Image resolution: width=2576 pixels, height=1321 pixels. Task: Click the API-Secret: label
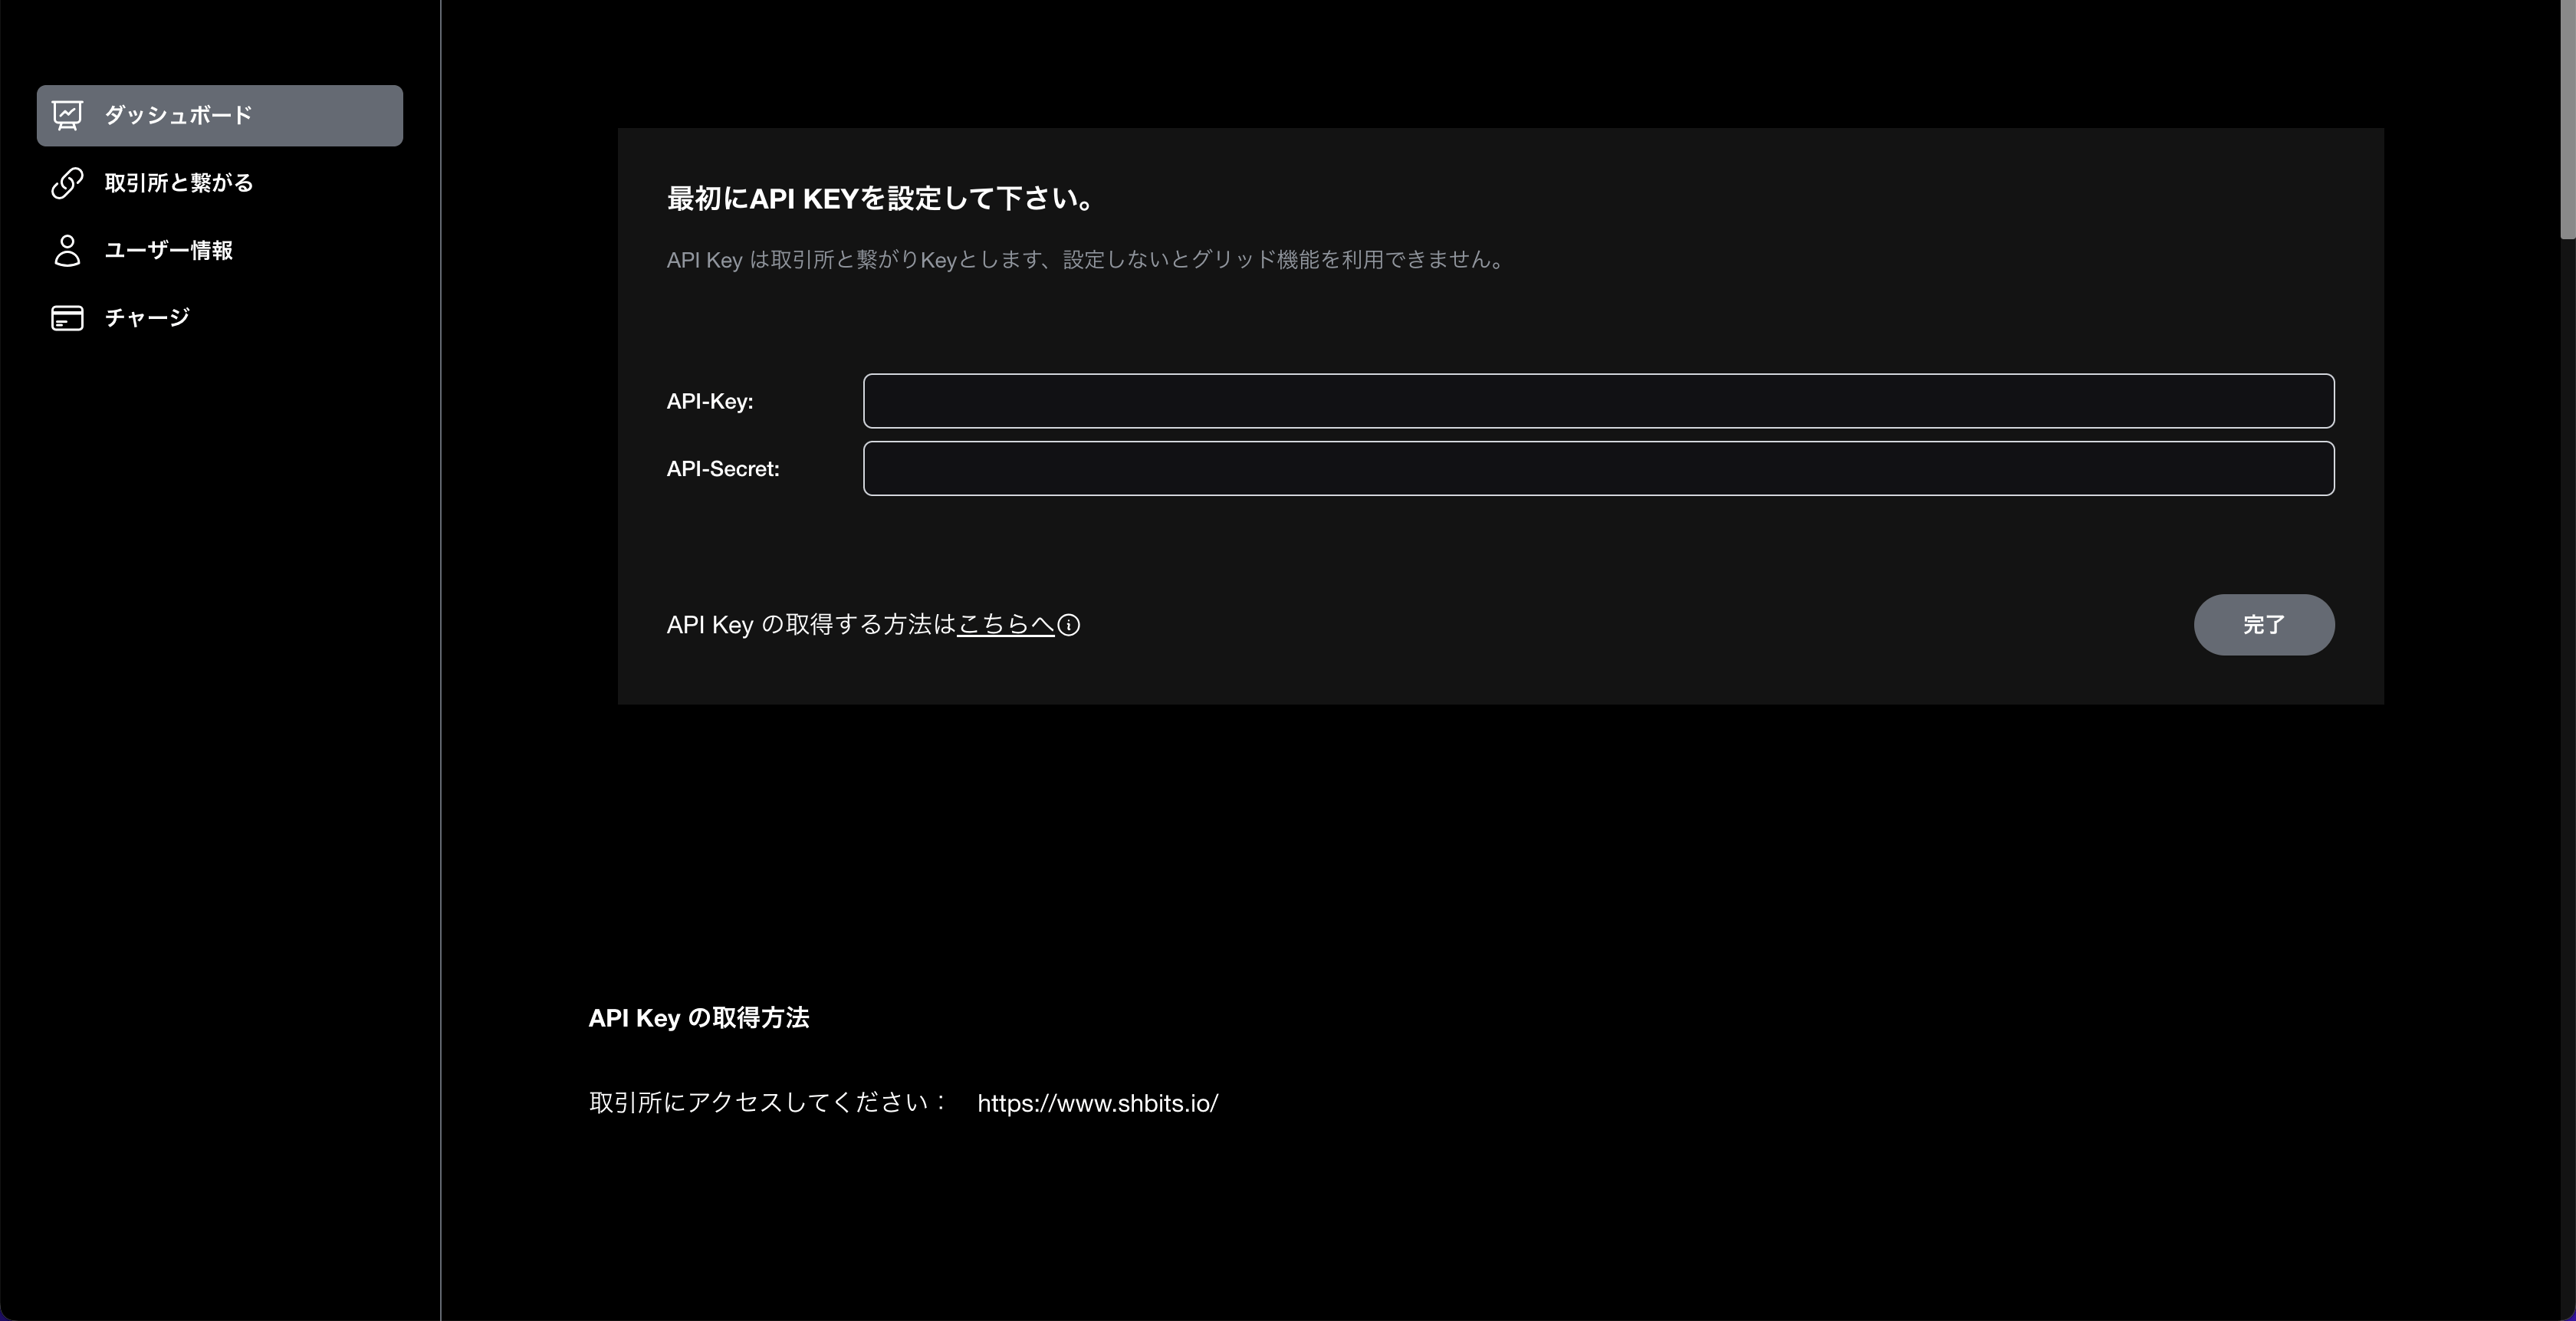click(x=723, y=468)
